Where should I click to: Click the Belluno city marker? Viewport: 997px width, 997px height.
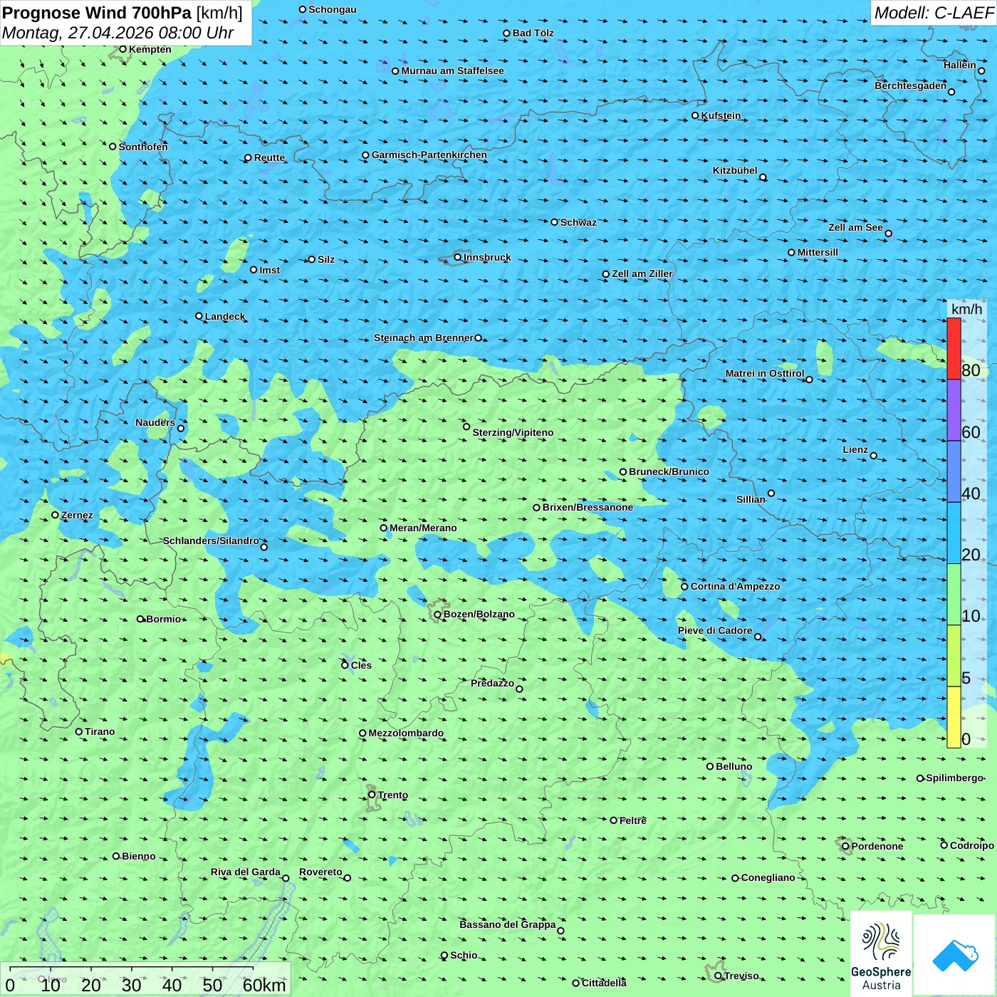coord(710,766)
